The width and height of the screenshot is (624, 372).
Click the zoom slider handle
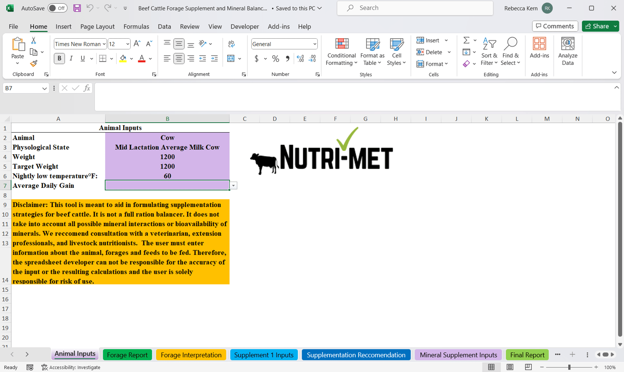pos(569,367)
